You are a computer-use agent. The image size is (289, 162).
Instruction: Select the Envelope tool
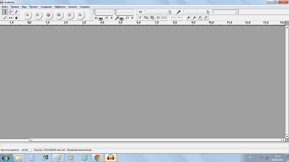10,12
